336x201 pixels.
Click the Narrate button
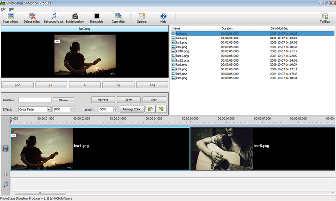[103, 100]
